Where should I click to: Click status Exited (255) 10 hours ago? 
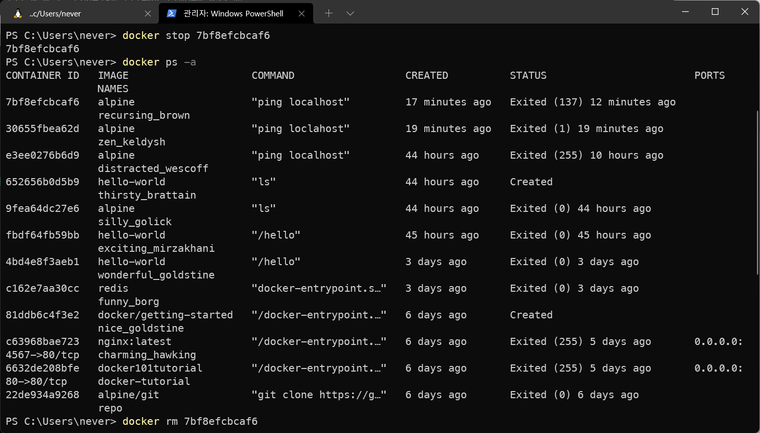click(587, 155)
